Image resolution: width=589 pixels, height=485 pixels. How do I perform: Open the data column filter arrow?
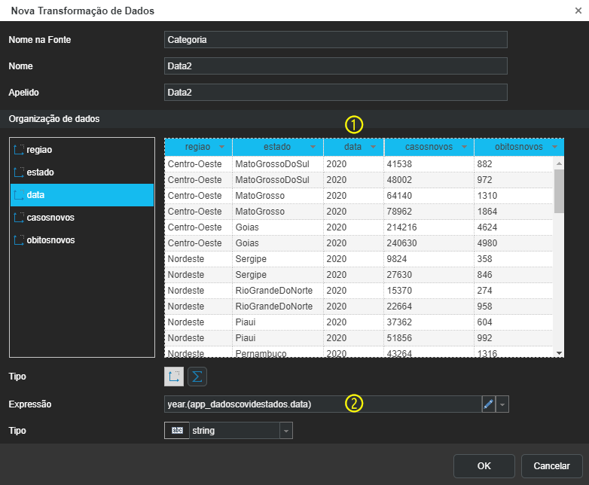click(373, 147)
